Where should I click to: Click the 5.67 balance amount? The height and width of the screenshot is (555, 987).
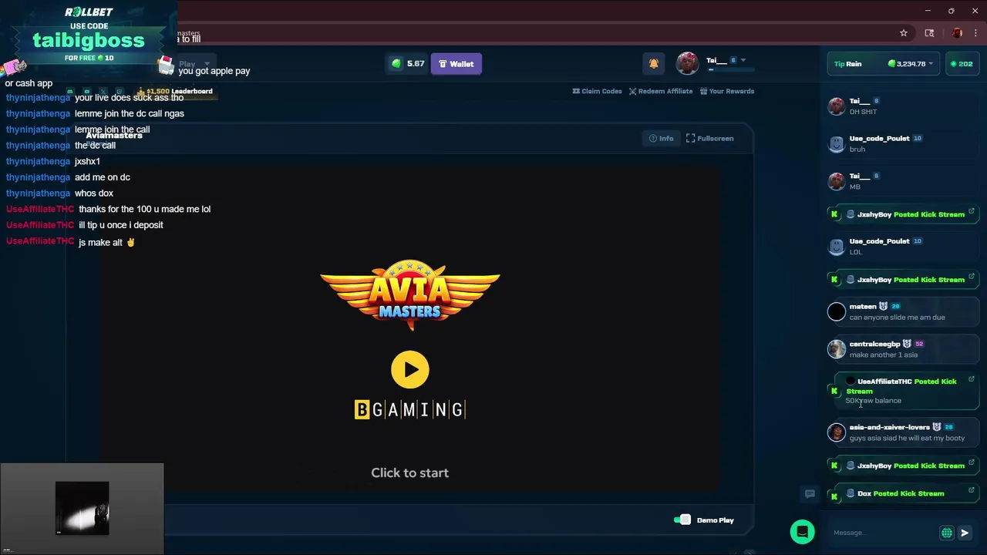point(416,64)
